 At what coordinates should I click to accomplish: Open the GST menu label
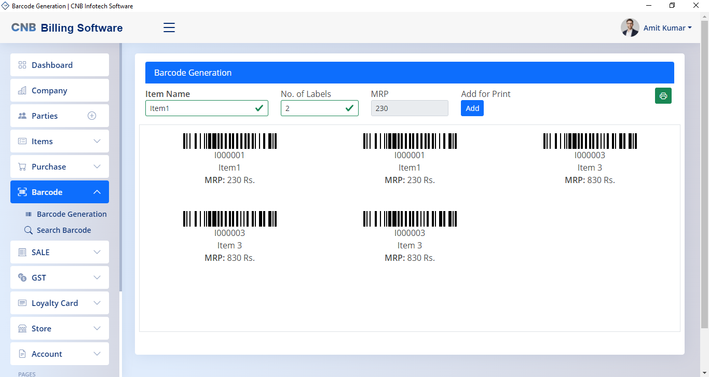39,278
